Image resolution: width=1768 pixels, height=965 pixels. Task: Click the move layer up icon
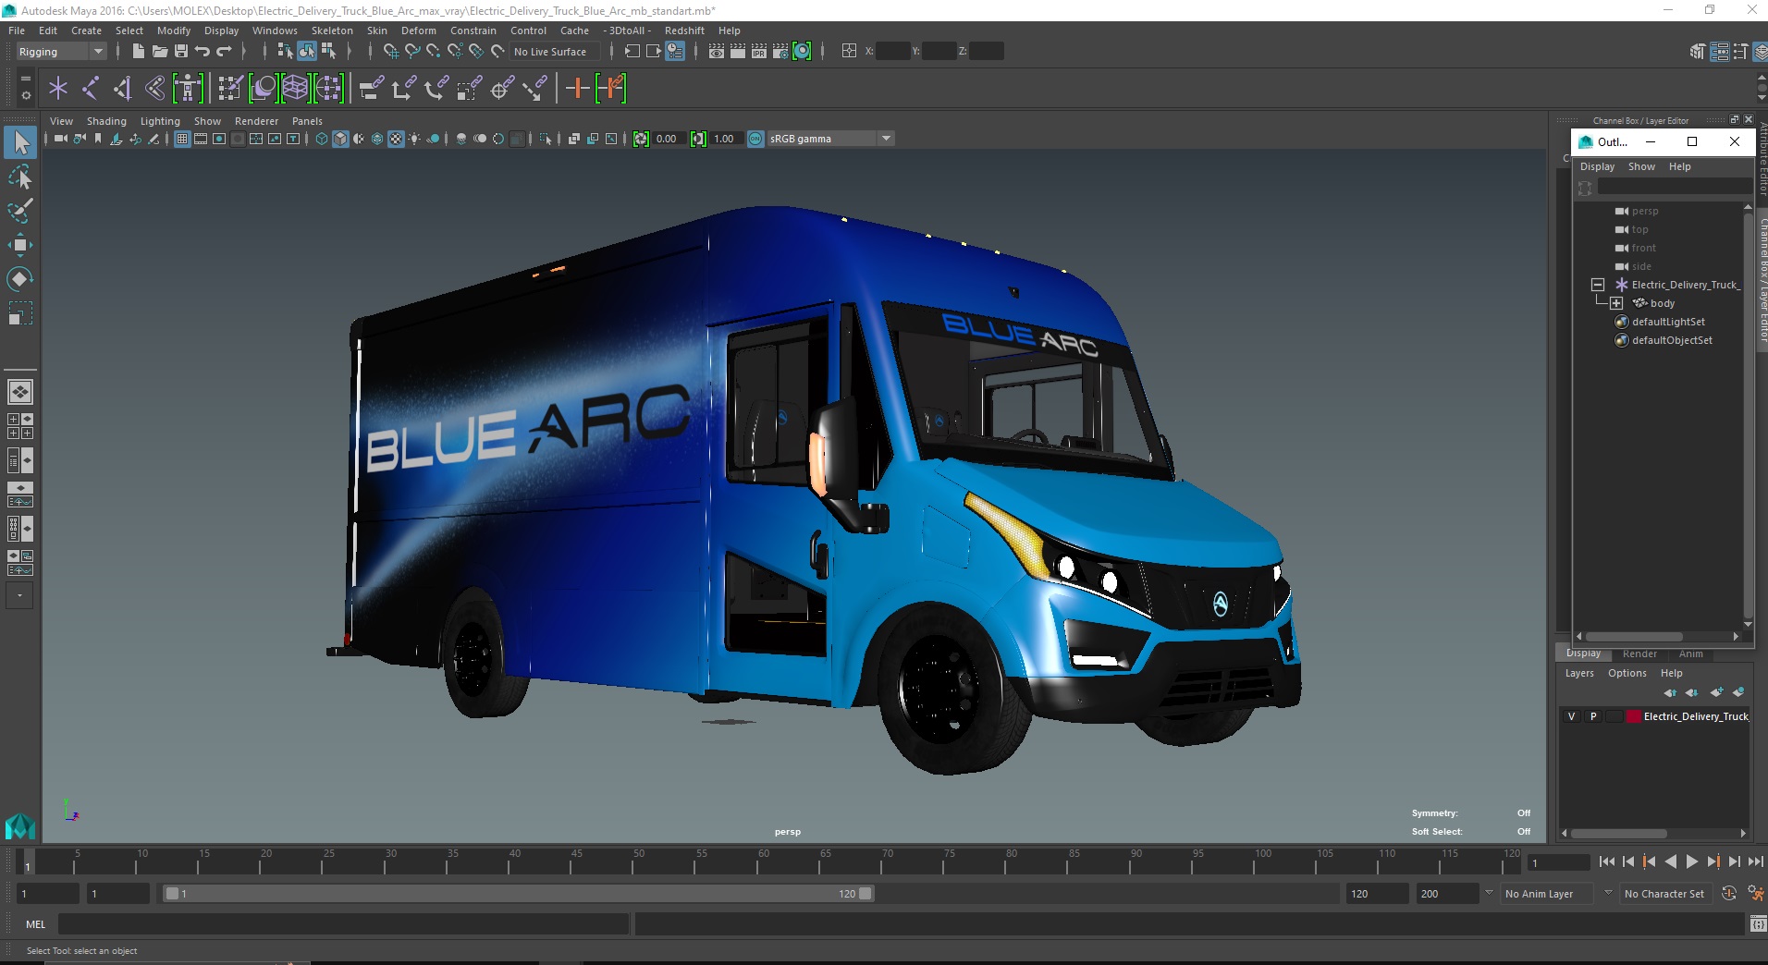(x=1670, y=692)
